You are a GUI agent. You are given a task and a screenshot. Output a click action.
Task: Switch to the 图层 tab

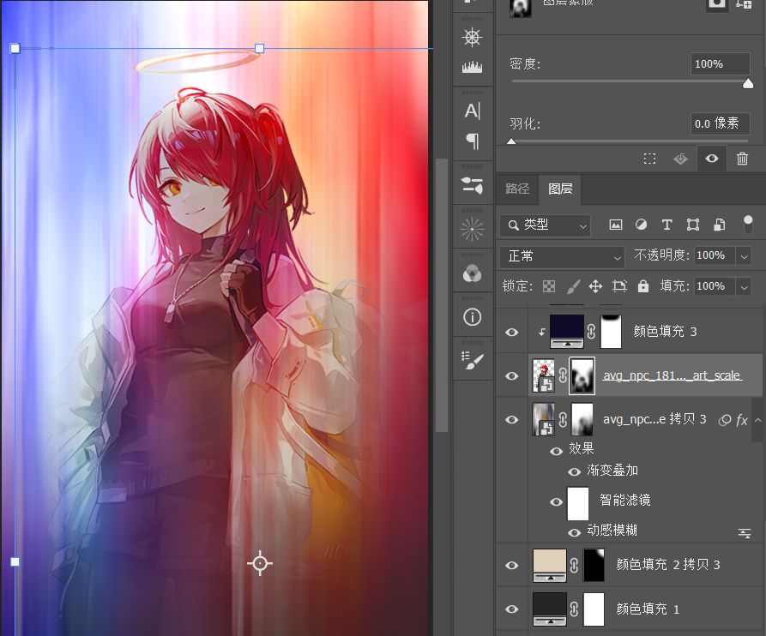(560, 189)
